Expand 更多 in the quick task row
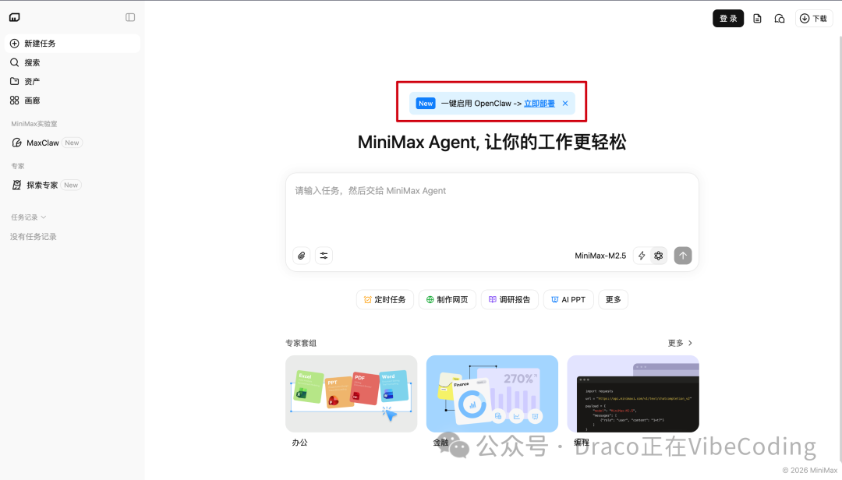Image resolution: width=842 pixels, height=480 pixels. click(613, 299)
